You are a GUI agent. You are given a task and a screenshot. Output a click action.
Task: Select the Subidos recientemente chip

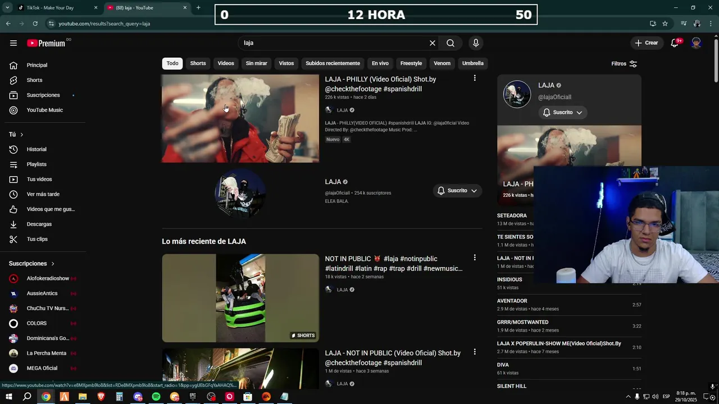333,63
